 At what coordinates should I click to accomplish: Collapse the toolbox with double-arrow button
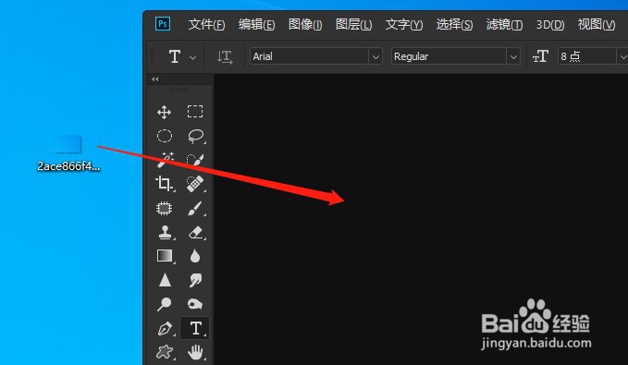pos(155,79)
